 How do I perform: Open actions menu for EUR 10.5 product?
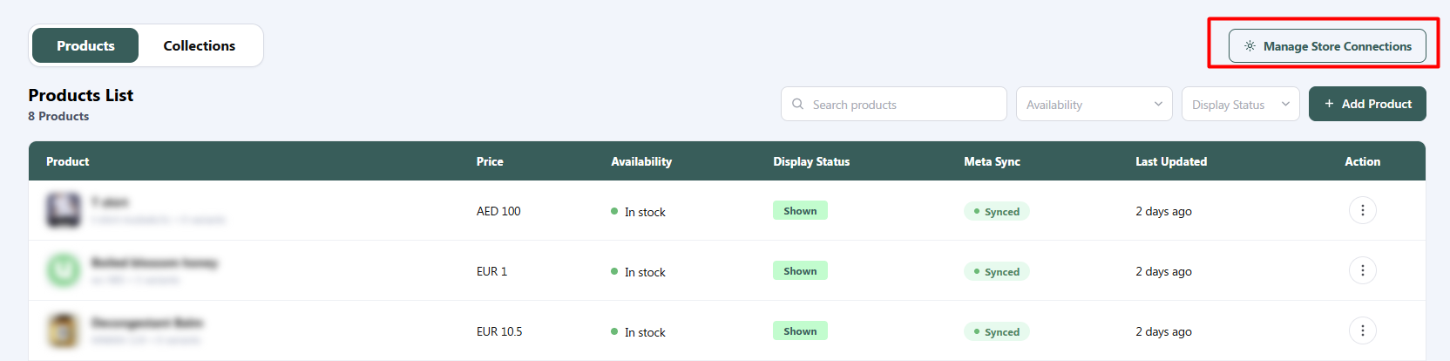(x=1362, y=330)
